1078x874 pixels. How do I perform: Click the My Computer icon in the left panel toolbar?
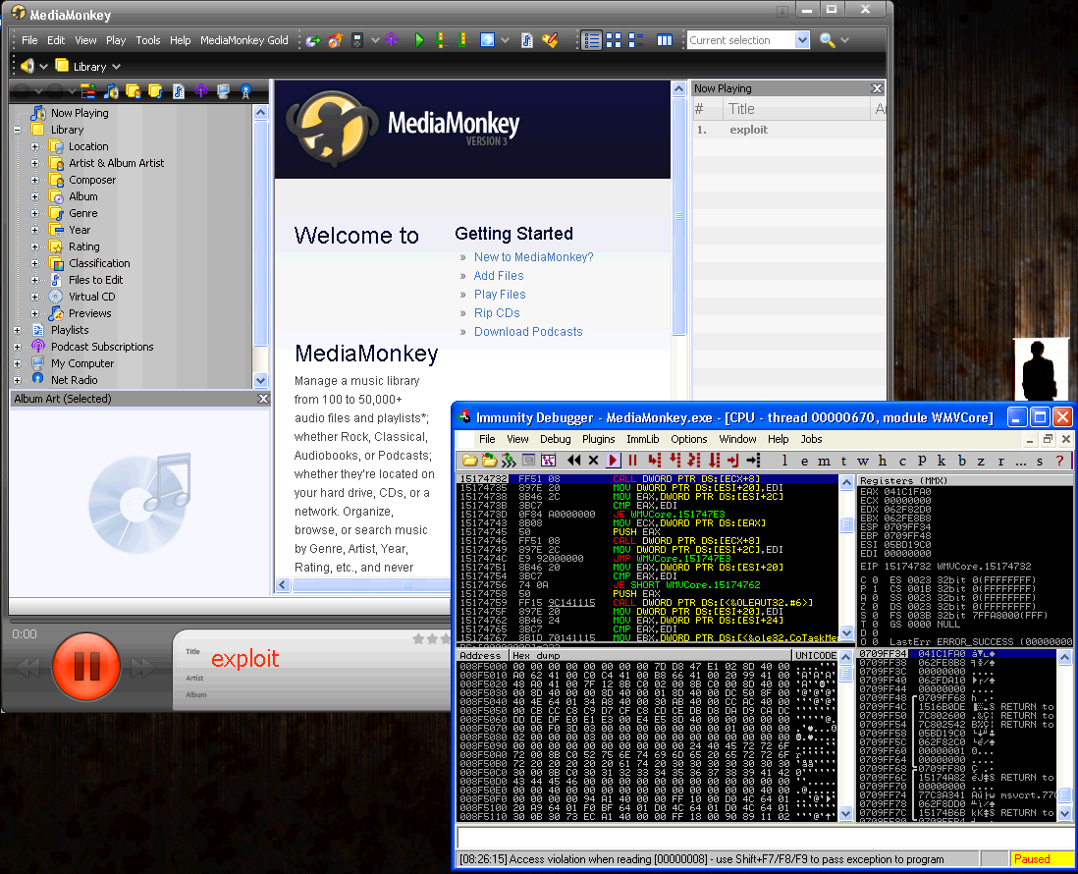click(x=224, y=90)
